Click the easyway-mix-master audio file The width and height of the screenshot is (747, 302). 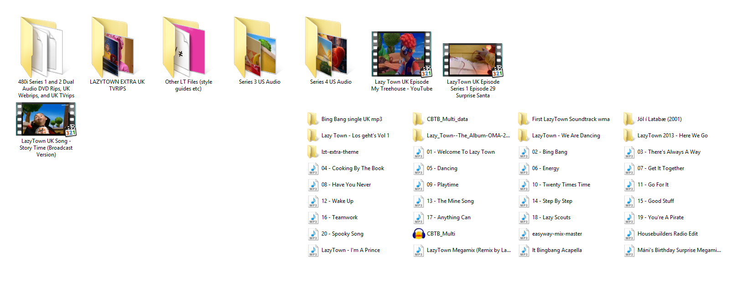coord(557,234)
